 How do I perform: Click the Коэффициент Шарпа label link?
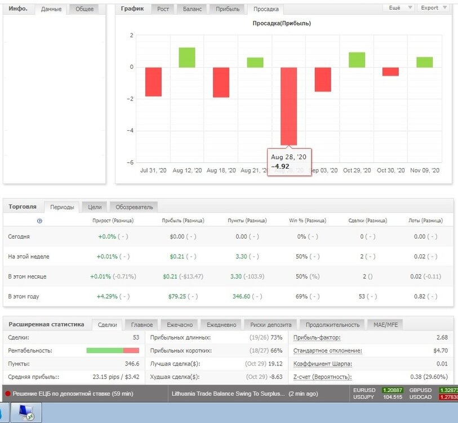pos(323,364)
